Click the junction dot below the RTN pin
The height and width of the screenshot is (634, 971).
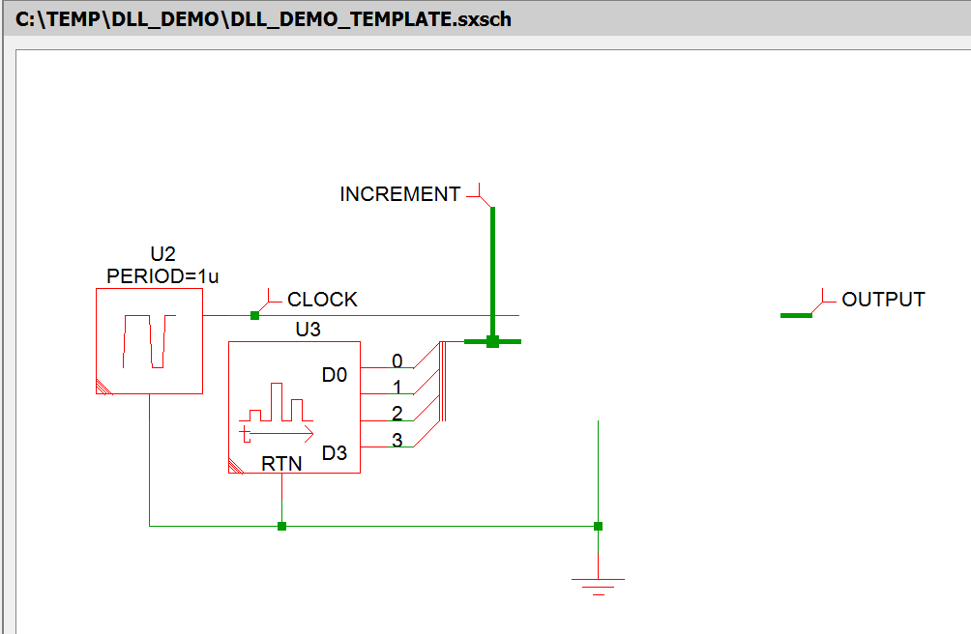pos(281,526)
